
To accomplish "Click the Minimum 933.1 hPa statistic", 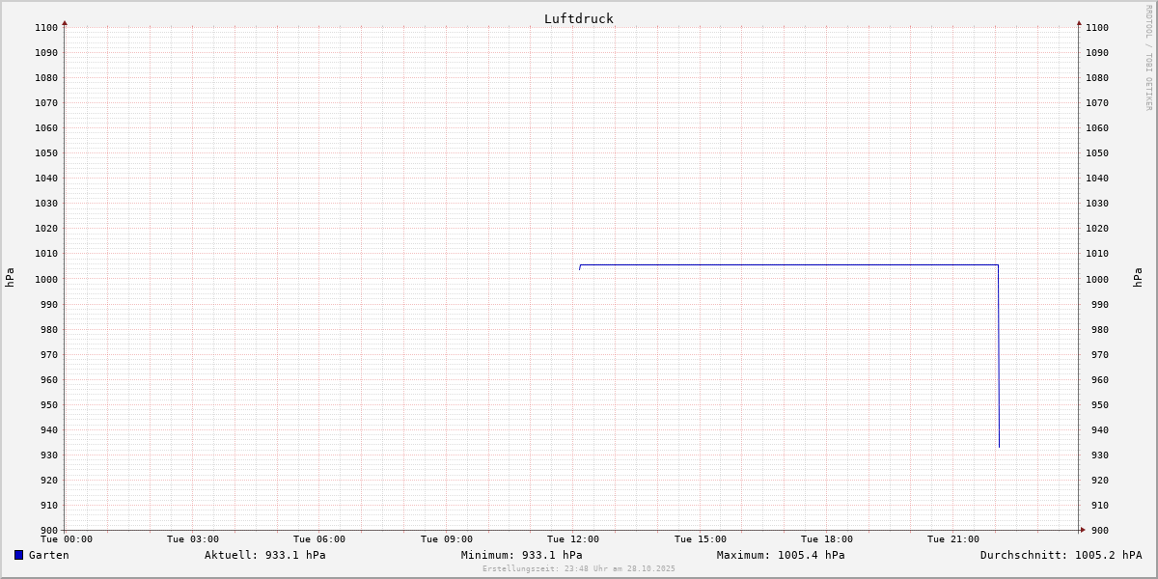I will 521,555.
